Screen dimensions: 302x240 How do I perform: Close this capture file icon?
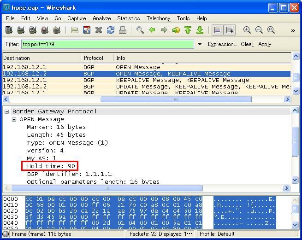click(99, 30)
